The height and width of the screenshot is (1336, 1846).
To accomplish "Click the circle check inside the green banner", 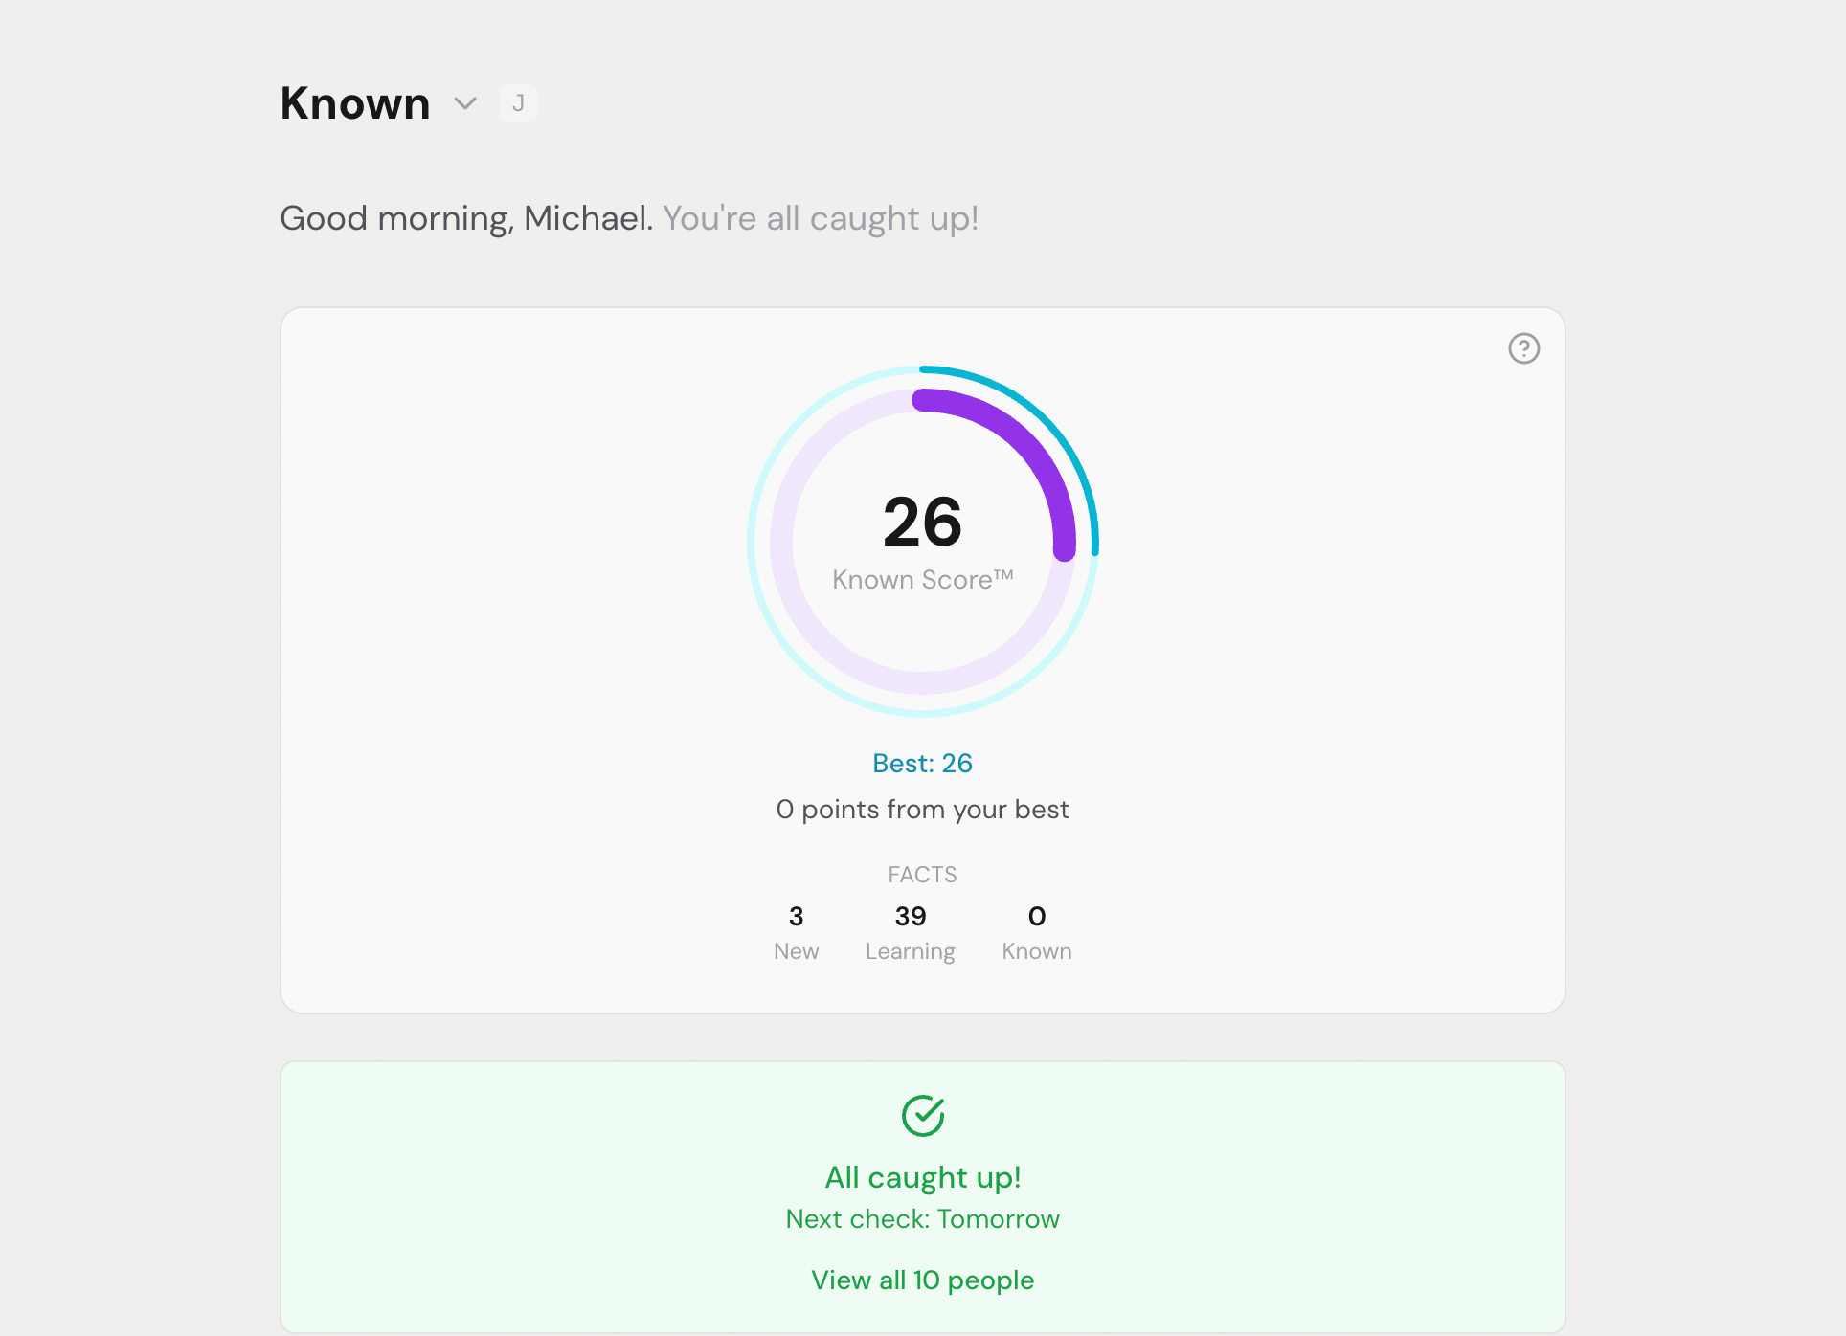I will (922, 1113).
